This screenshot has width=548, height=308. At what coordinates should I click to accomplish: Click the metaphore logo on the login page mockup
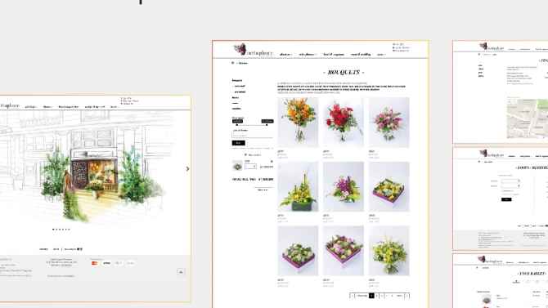tap(492, 154)
